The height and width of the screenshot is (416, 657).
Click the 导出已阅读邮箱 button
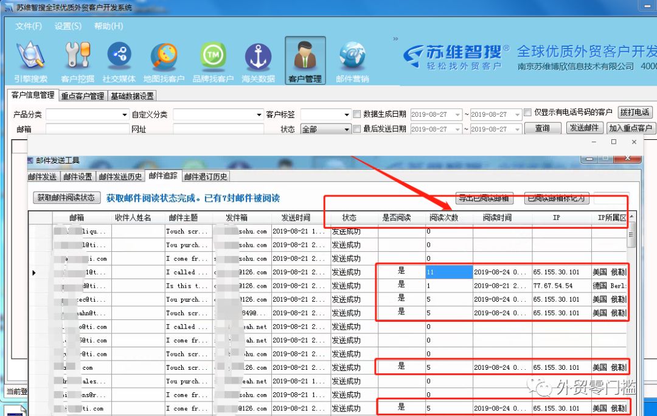click(x=484, y=198)
